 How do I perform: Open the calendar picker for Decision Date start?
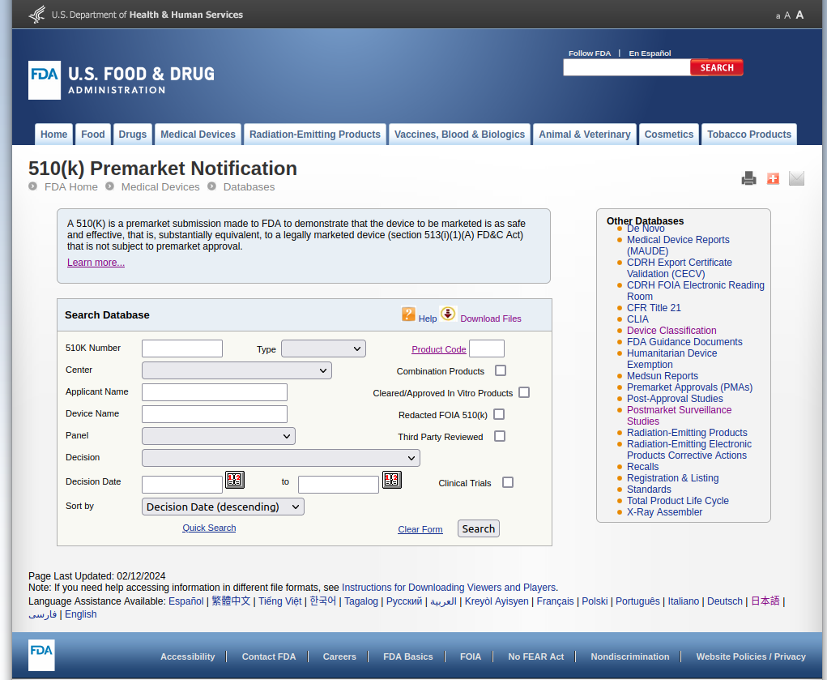point(234,479)
